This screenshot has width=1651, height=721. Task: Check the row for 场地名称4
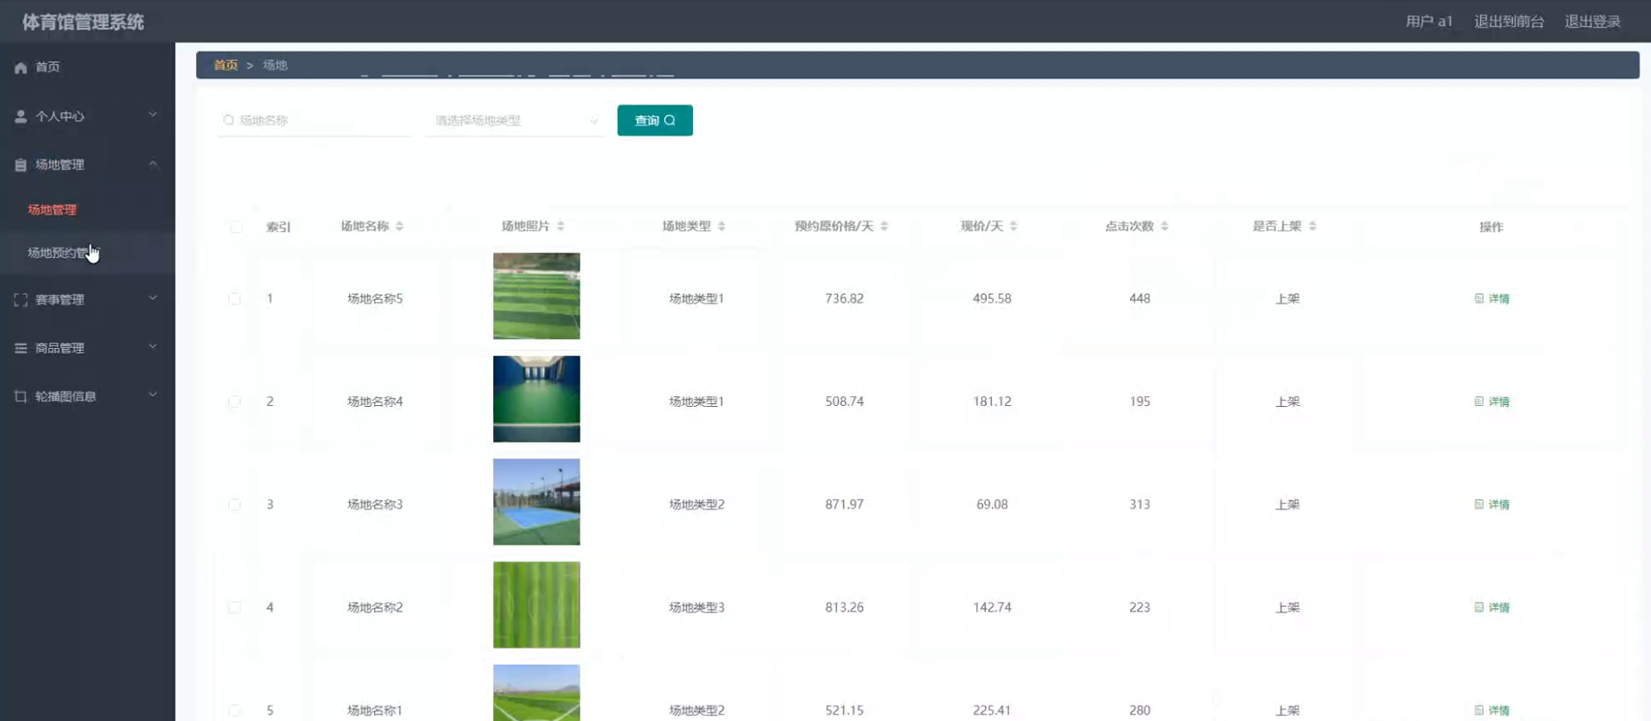click(x=234, y=401)
